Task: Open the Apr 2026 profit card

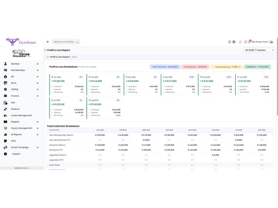Action: pyautogui.click(x=179, y=84)
